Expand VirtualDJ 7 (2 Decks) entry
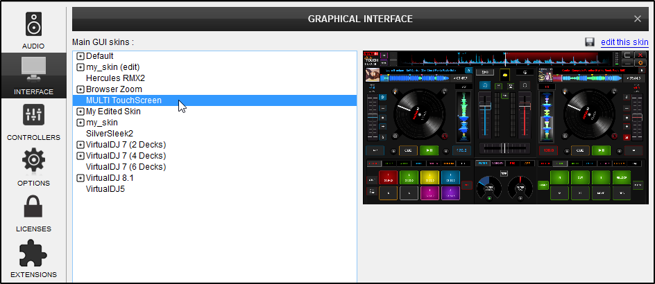This screenshot has width=655, height=284. pyautogui.click(x=80, y=145)
